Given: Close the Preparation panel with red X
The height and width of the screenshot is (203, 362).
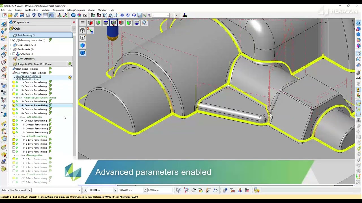Looking at the screenshot, I should tap(74, 22).
